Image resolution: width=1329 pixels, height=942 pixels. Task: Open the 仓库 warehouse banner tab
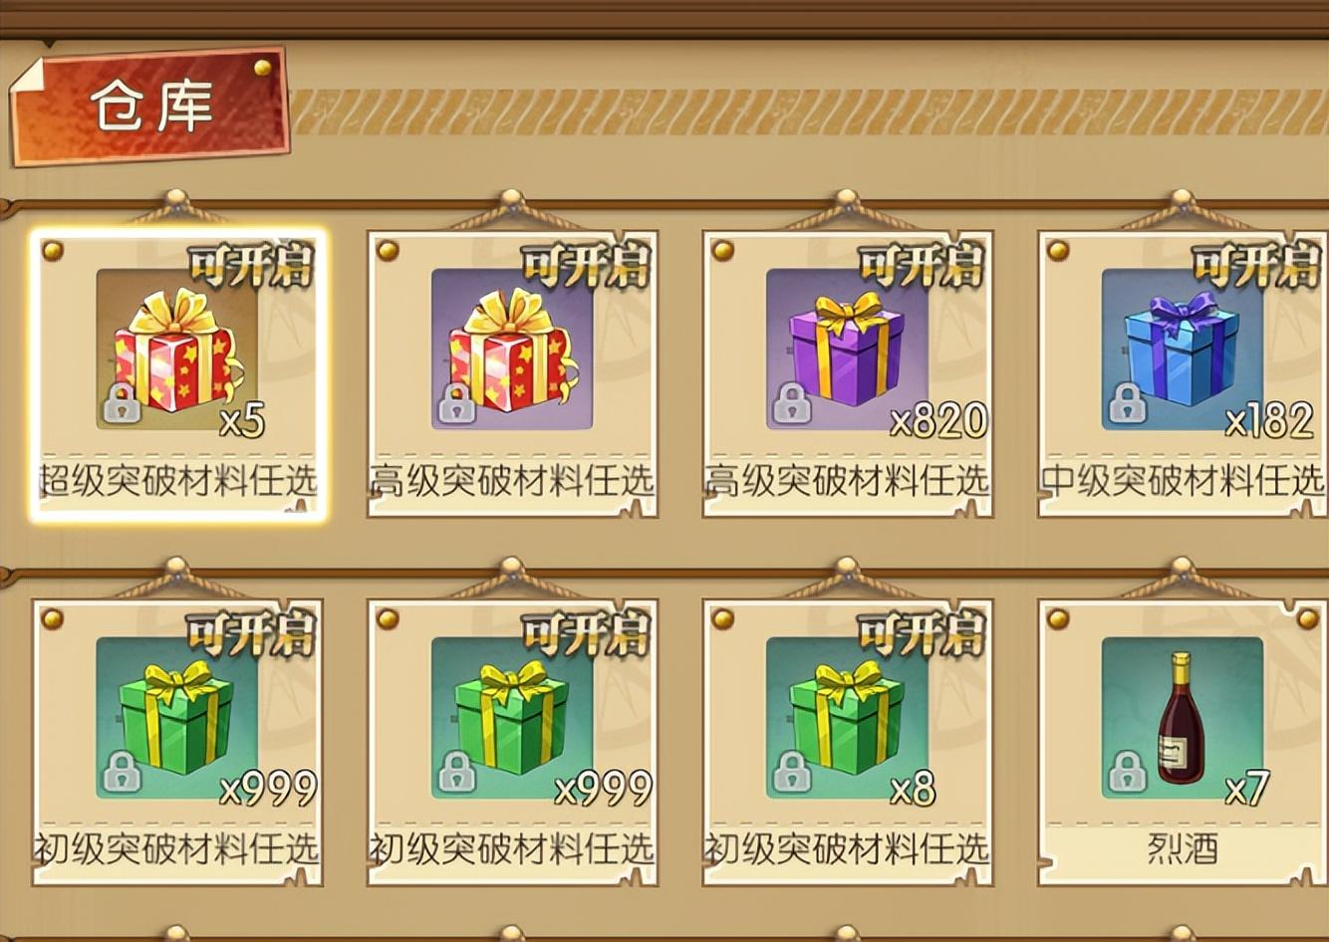pos(149,107)
